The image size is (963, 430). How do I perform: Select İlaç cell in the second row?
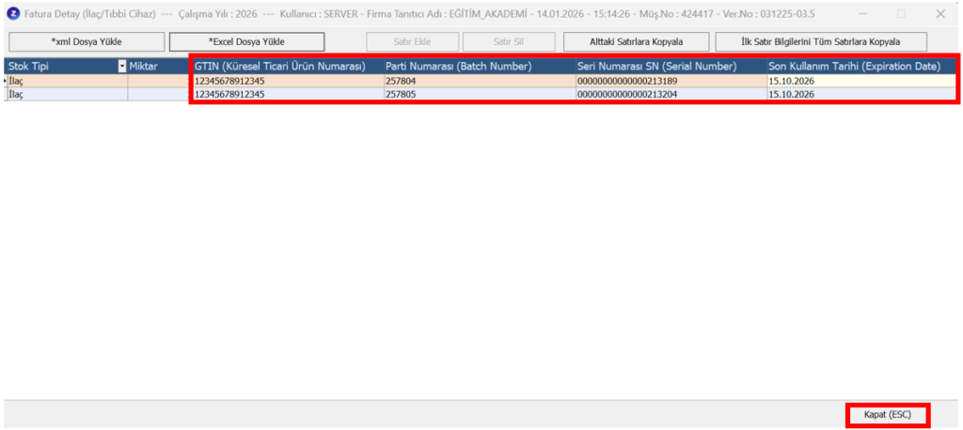coord(68,94)
